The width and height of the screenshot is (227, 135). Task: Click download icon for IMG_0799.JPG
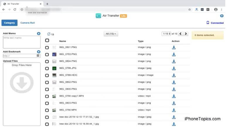(x=174, y=68)
